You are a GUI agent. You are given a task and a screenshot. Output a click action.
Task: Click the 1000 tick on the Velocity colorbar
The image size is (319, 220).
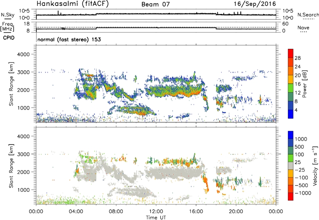(301, 139)
